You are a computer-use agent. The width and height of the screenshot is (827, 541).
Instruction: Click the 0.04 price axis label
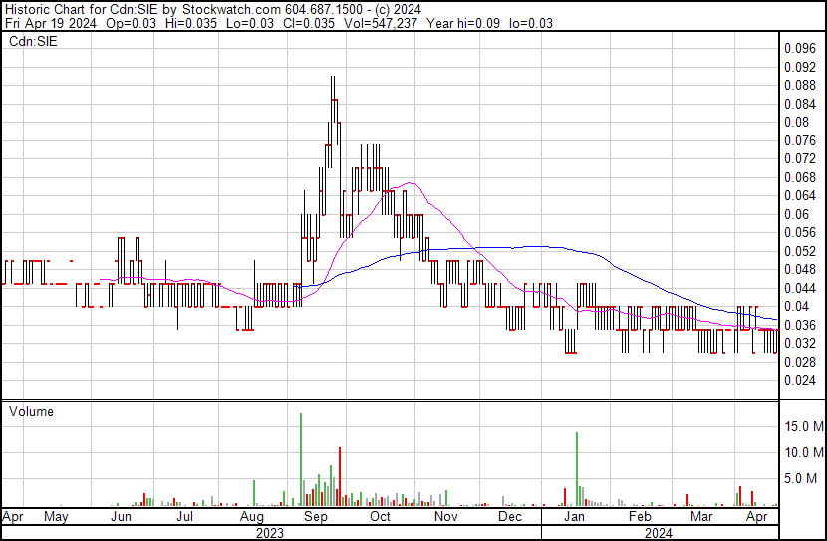[796, 306]
